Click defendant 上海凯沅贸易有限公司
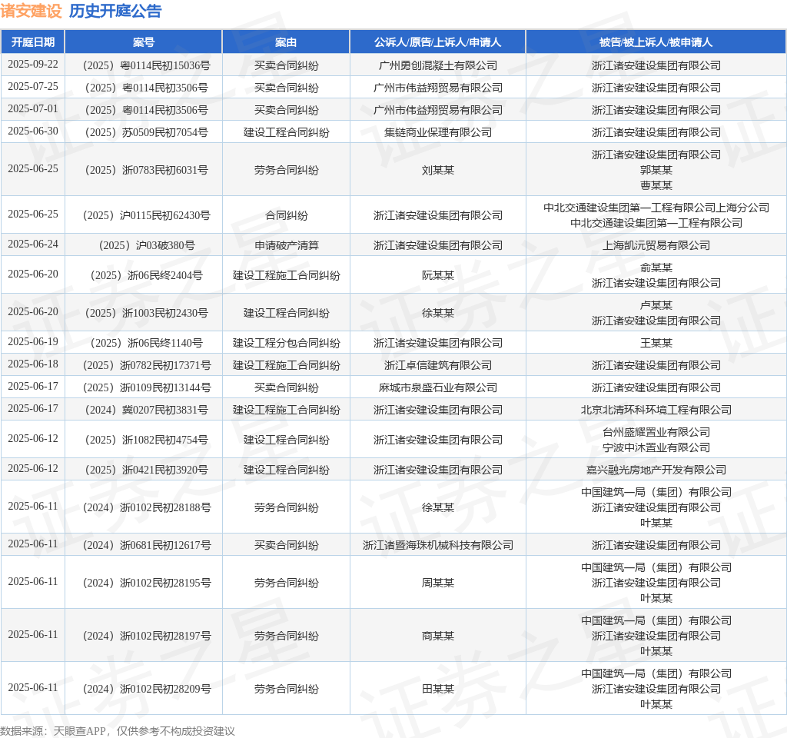This screenshot has width=787, height=738. pyautogui.click(x=656, y=245)
